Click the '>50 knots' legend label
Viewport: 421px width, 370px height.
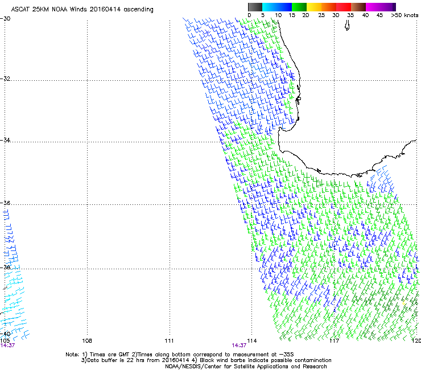coord(405,15)
